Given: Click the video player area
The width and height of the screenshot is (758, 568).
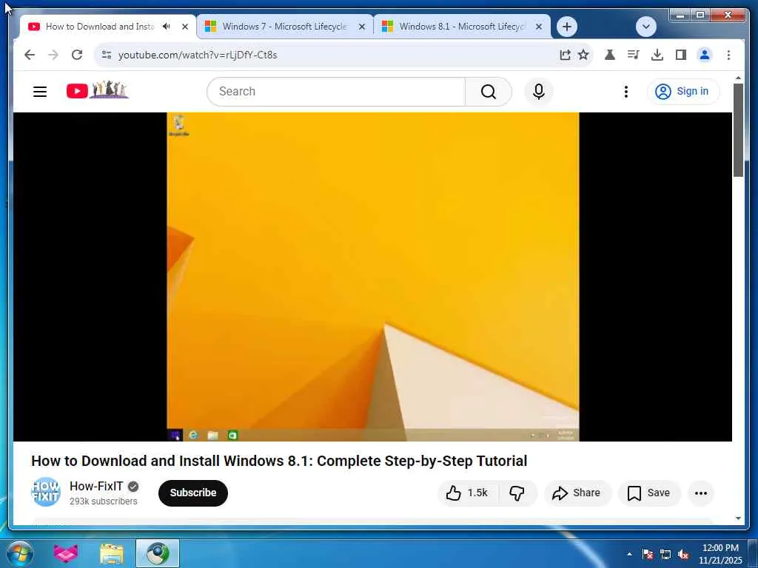Looking at the screenshot, I should click(x=373, y=277).
